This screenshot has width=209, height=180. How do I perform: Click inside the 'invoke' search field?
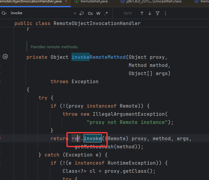pos(39,13)
